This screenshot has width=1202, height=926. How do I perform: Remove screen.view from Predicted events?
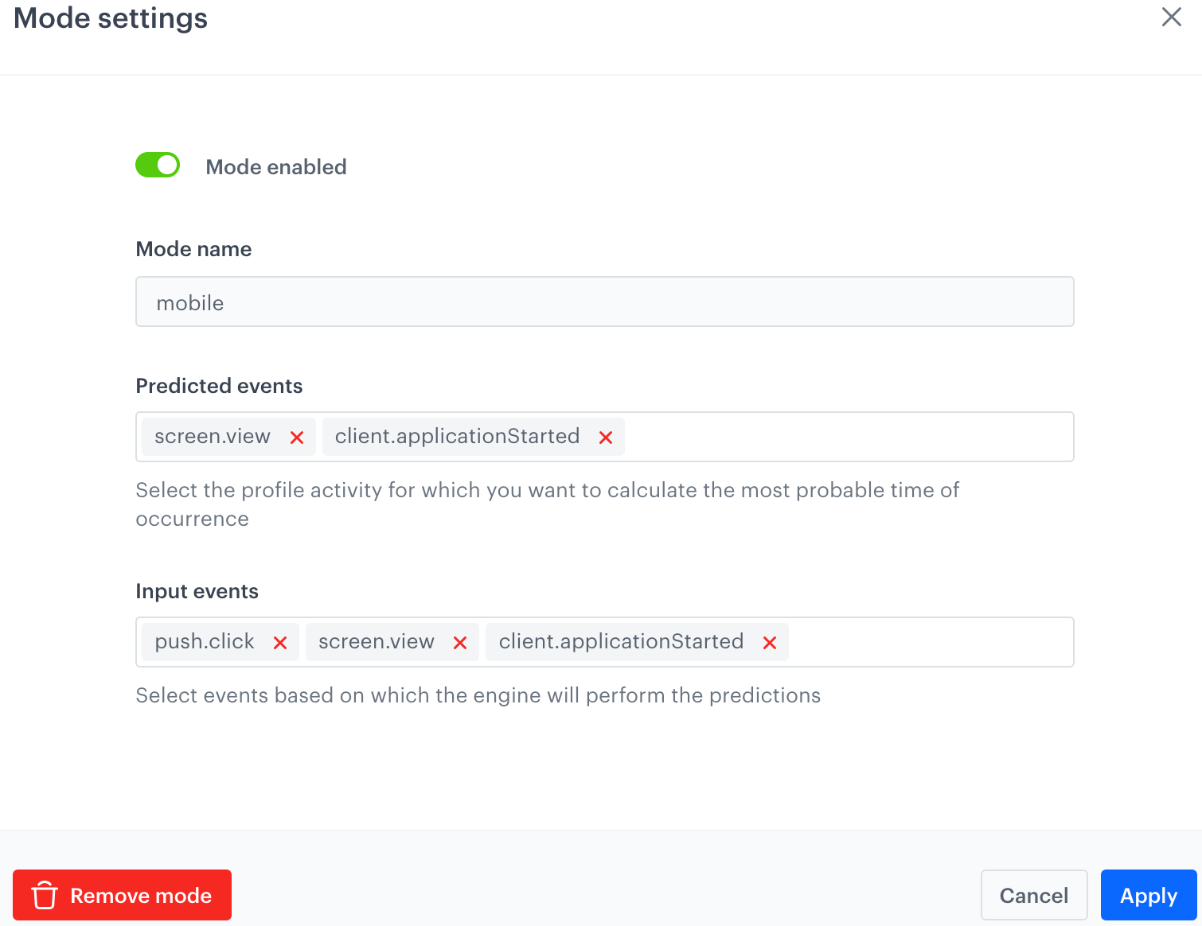coord(297,438)
